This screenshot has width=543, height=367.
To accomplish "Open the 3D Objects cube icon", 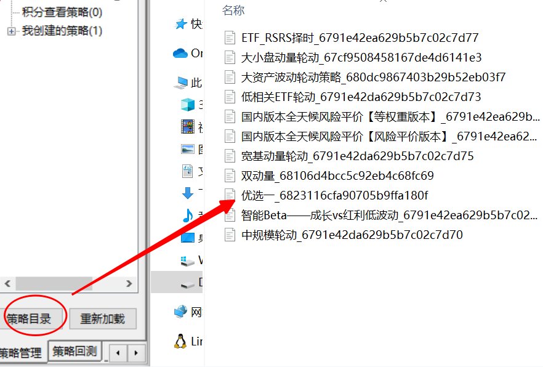I will tap(188, 105).
